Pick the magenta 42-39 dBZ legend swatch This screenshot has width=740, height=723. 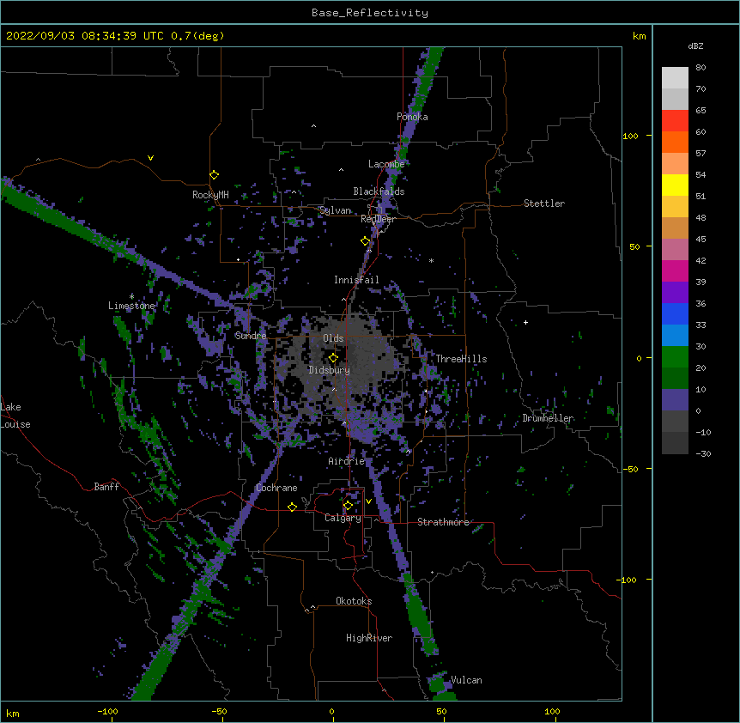coord(675,270)
